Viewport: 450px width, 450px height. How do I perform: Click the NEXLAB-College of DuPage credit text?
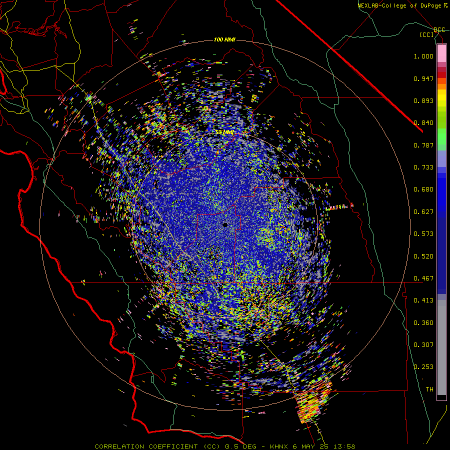pos(399,5)
